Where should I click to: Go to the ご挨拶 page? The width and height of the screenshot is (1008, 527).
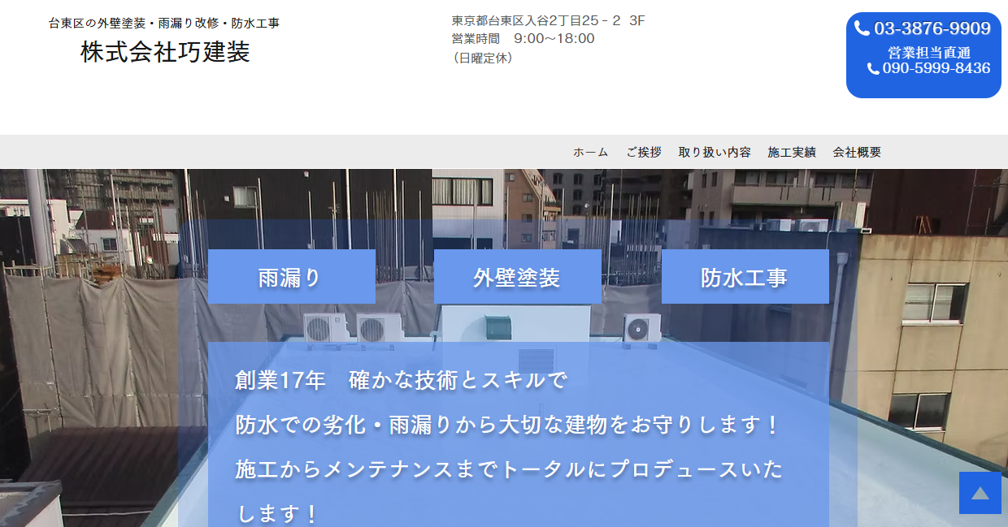tap(643, 152)
